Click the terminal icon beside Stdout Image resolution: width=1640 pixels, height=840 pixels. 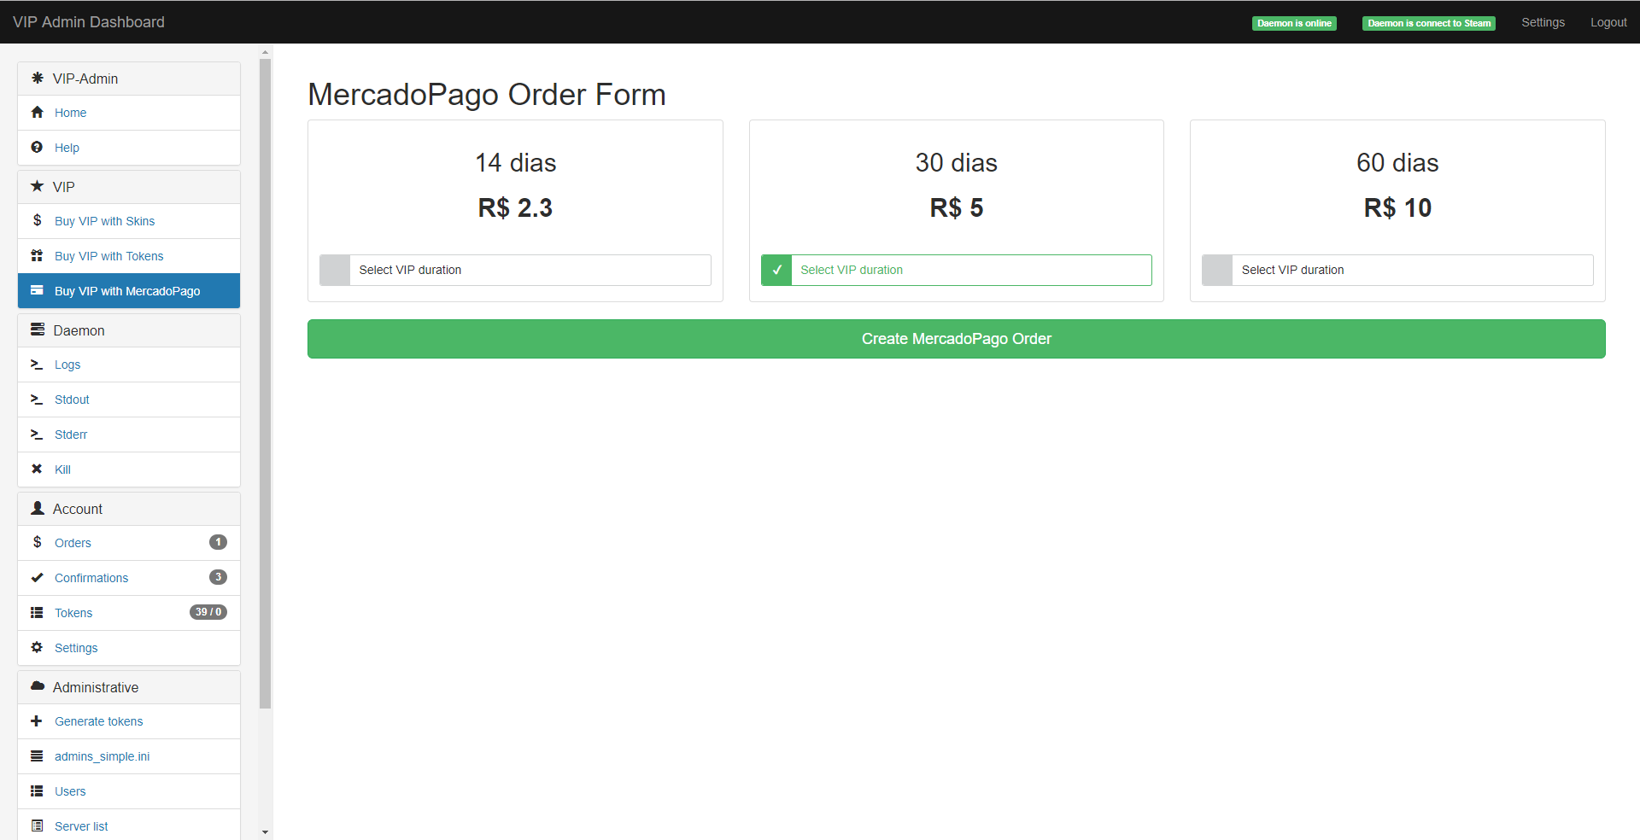click(37, 399)
